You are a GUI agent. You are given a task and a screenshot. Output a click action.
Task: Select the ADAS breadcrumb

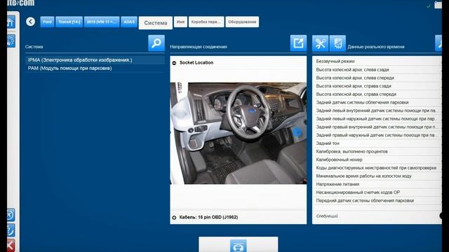coord(129,22)
